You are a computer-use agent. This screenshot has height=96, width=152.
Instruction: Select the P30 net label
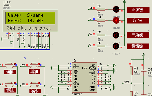point(91,8)
